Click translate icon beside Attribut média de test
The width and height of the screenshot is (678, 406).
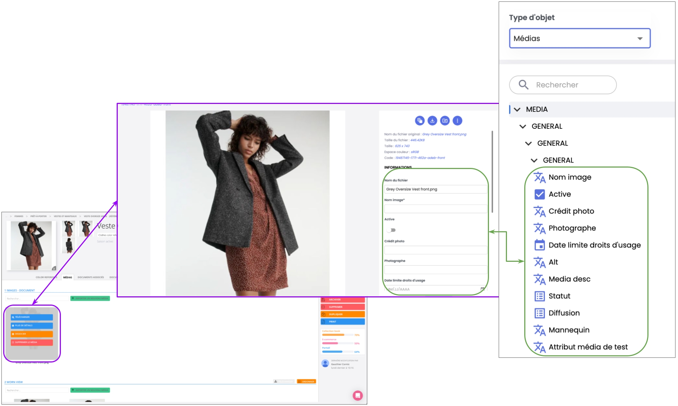539,347
